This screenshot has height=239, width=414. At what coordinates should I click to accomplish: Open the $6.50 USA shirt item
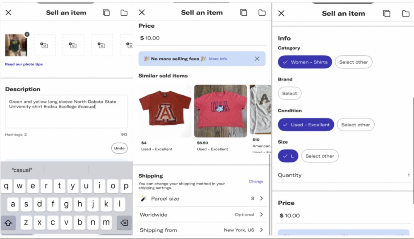221,111
